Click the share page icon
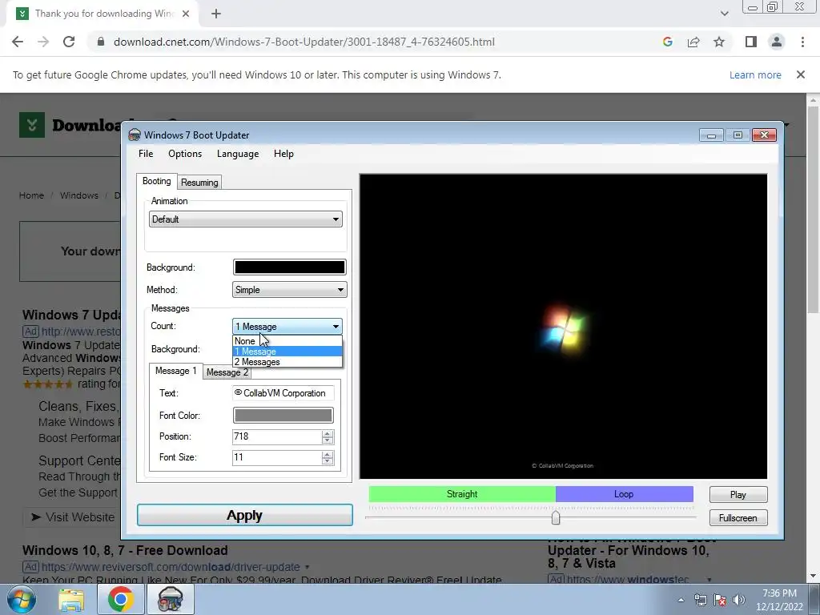 click(x=693, y=42)
